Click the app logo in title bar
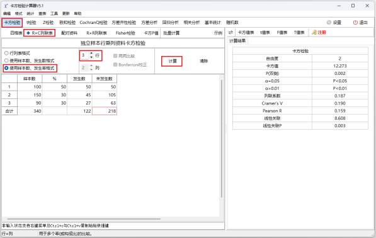 pos(6,6)
